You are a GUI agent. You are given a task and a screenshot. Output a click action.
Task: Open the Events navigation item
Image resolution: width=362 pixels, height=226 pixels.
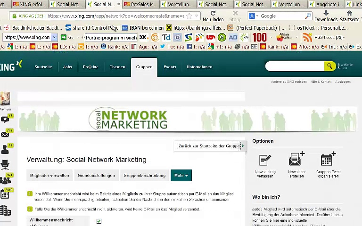tap(170, 67)
